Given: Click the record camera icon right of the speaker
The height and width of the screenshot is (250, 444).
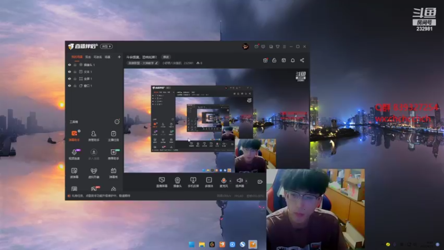Looking at the screenshot, I should click(260, 182).
